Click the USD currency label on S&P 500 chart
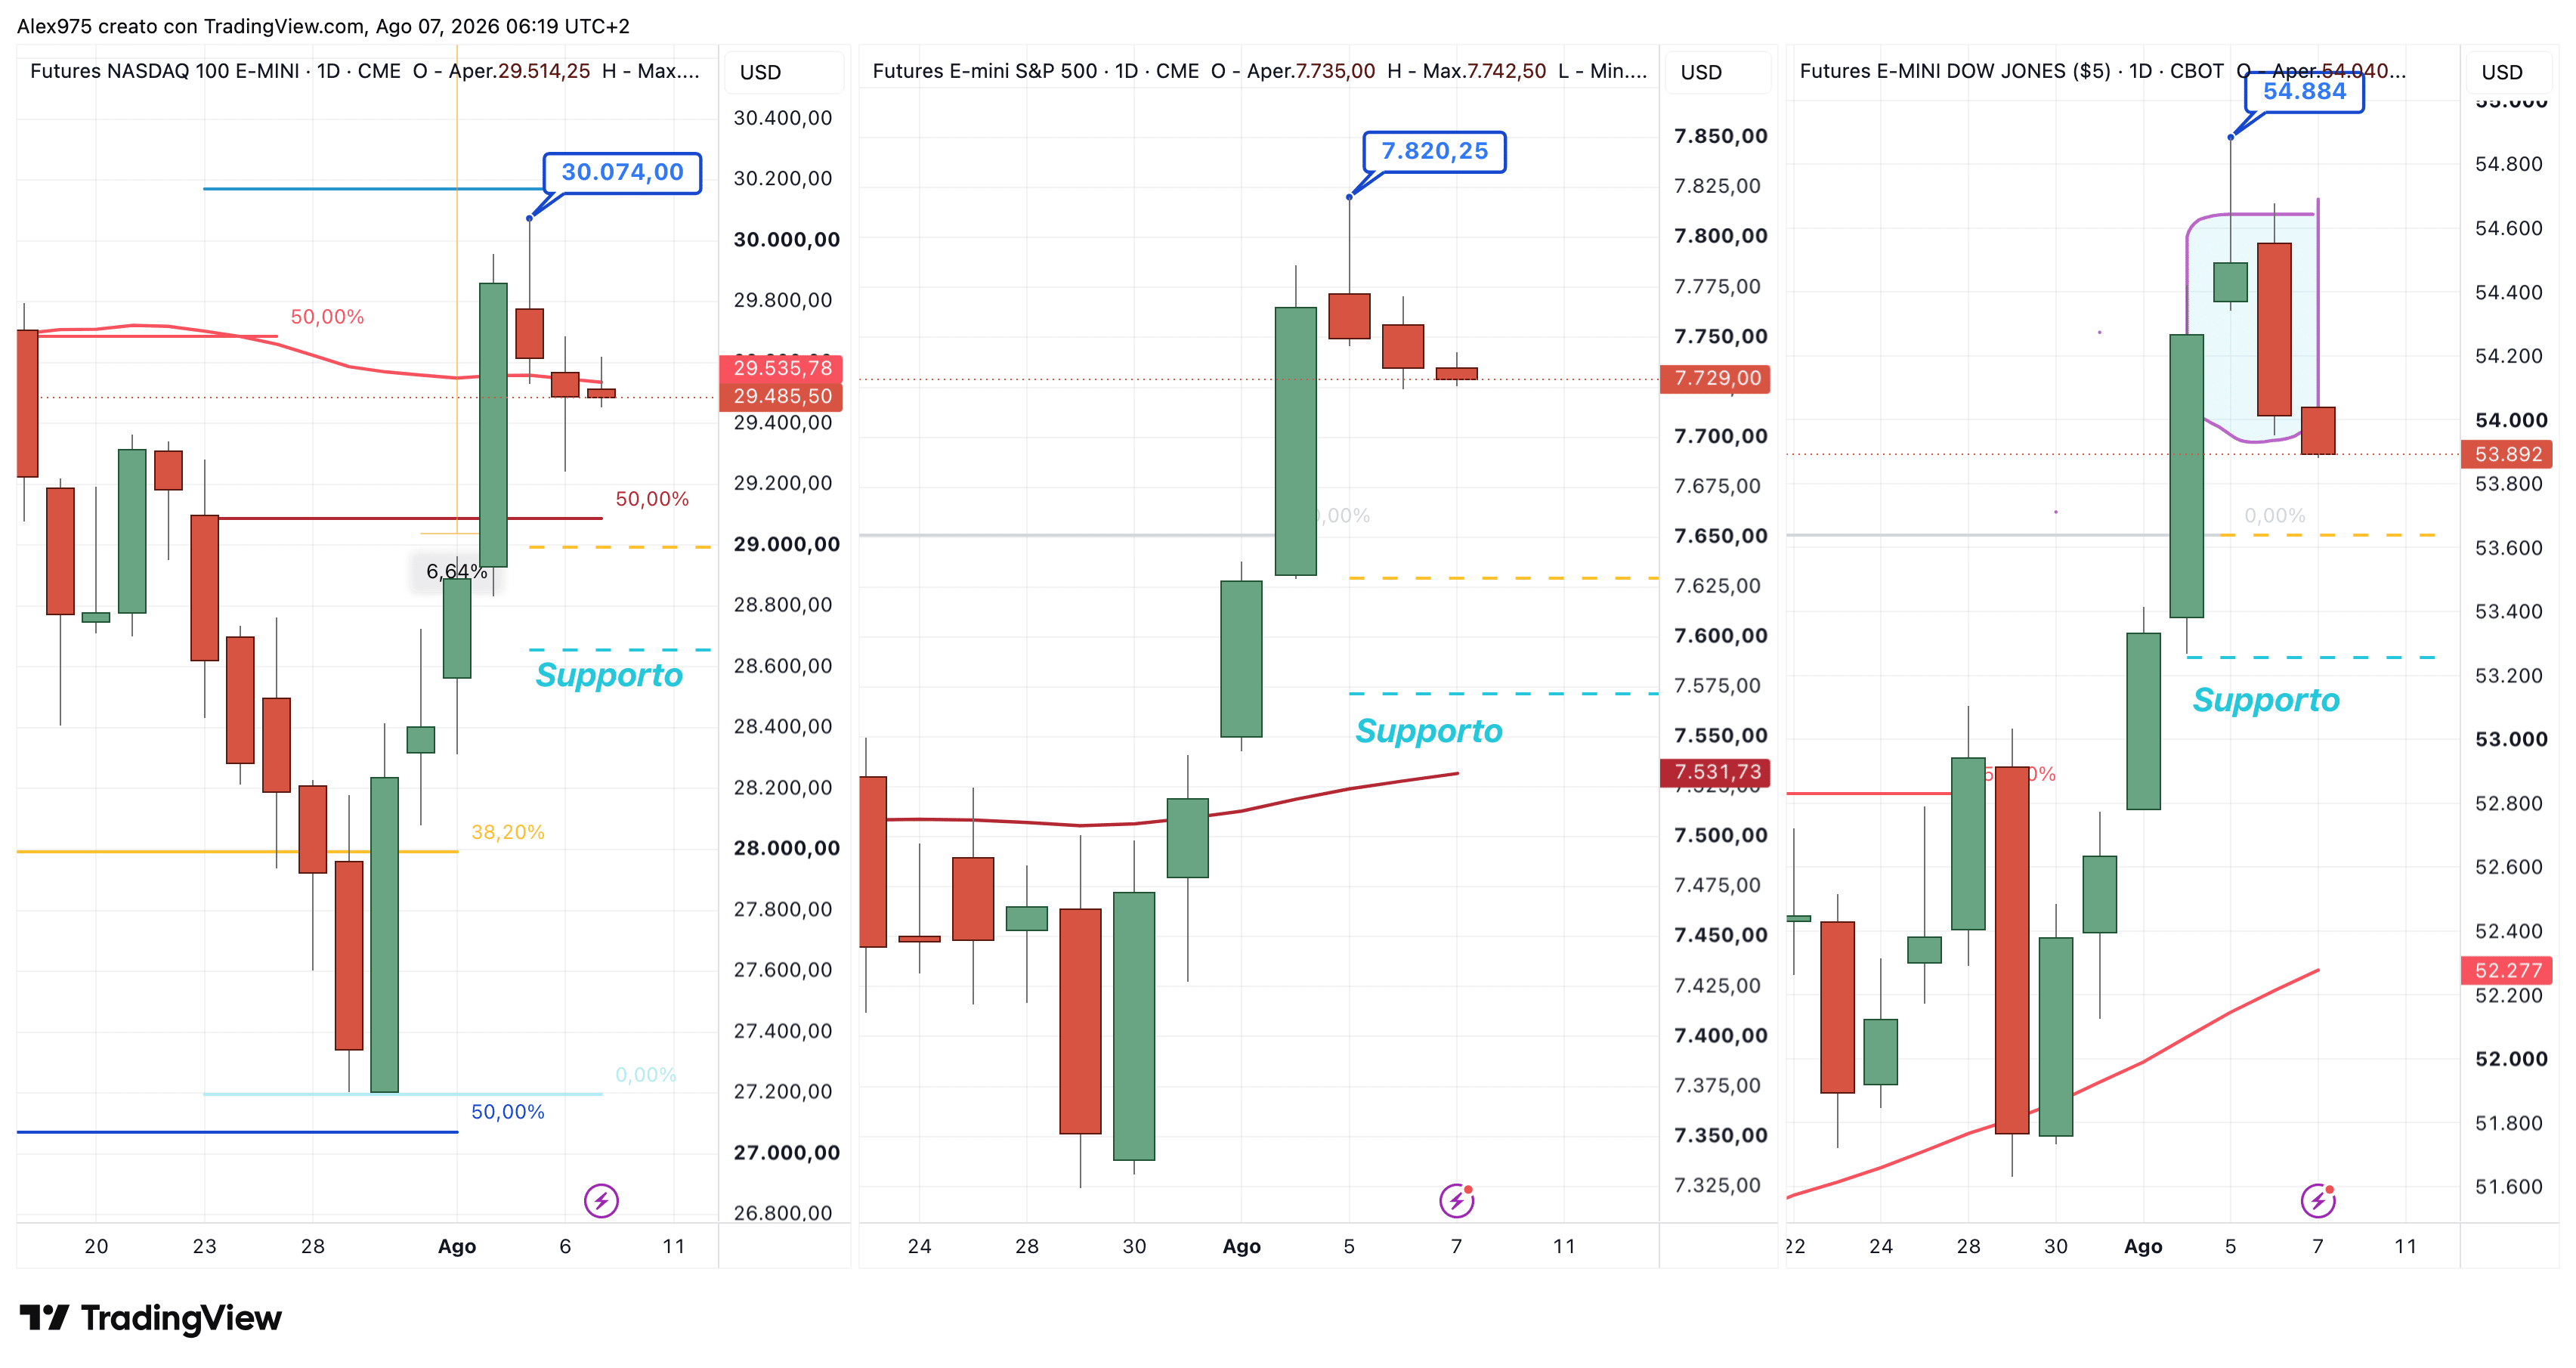The width and height of the screenshot is (2576, 1368). click(x=1701, y=72)
